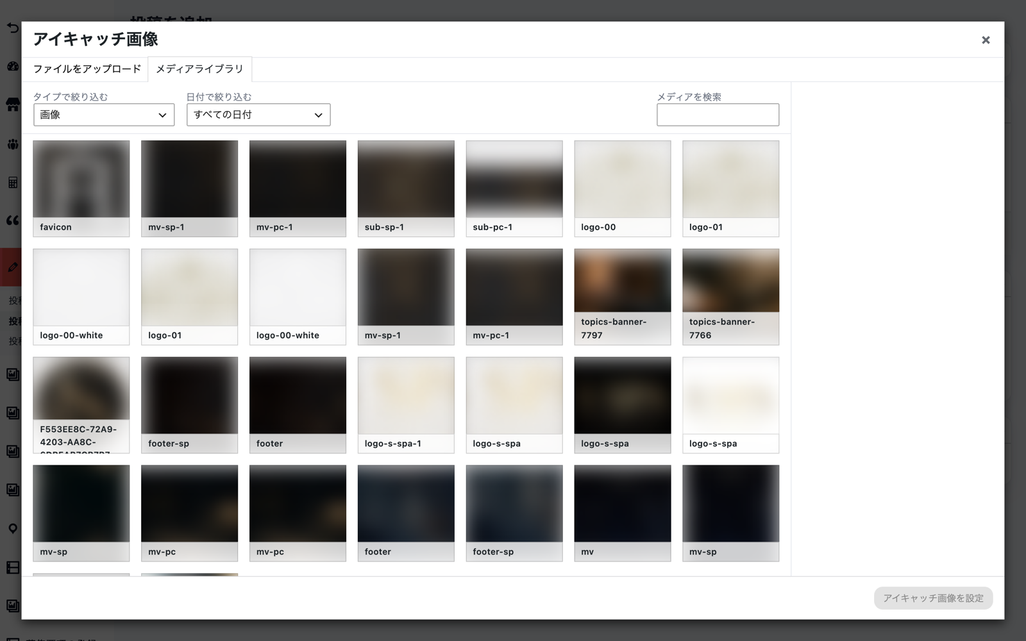Click the タイプで絞り込む label
Image resolution: width=1026 pixels, height=641 pixels.
tap(71, 97)
